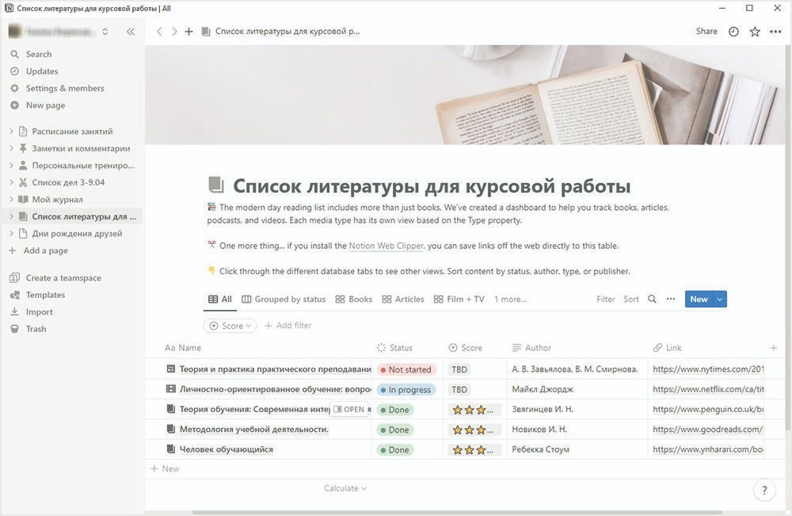The height and width of the screenshot is (516, 792).
Task: Open the three-dots page menu
Action: click(x=775, y=32)
